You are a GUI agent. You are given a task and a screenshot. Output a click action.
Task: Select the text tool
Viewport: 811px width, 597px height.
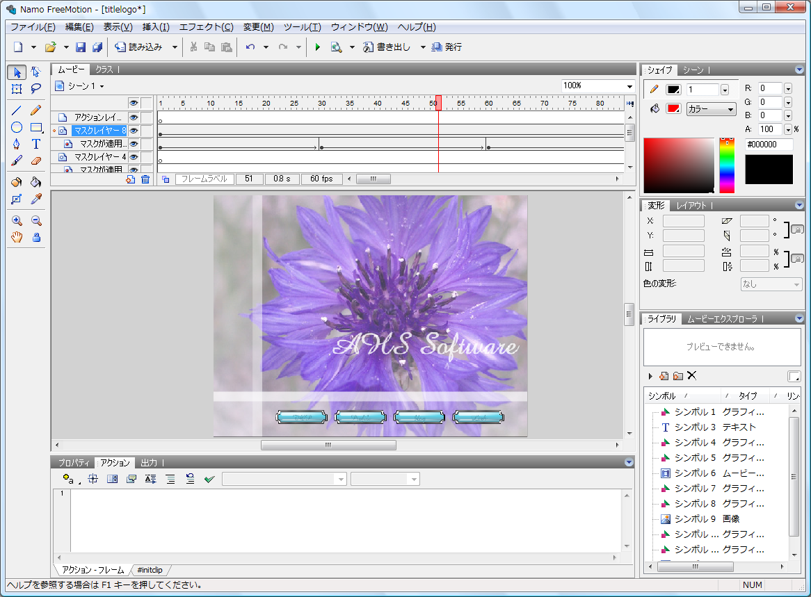click(x=35, y=144)
